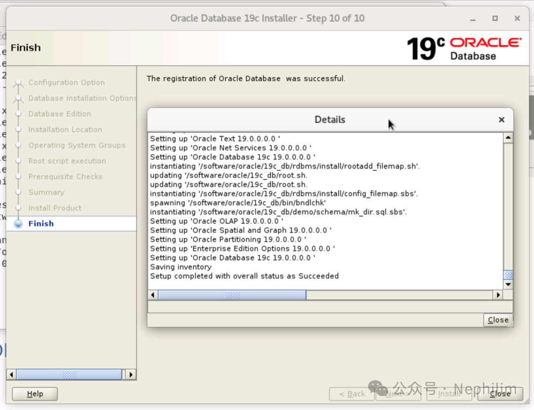Click the Finish step bullet icon

pyautogui.click(x=18, y=224)
